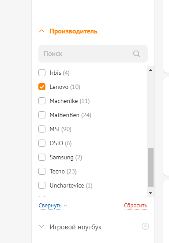
Task: Click the search magnifier icon
Action: 136,54
